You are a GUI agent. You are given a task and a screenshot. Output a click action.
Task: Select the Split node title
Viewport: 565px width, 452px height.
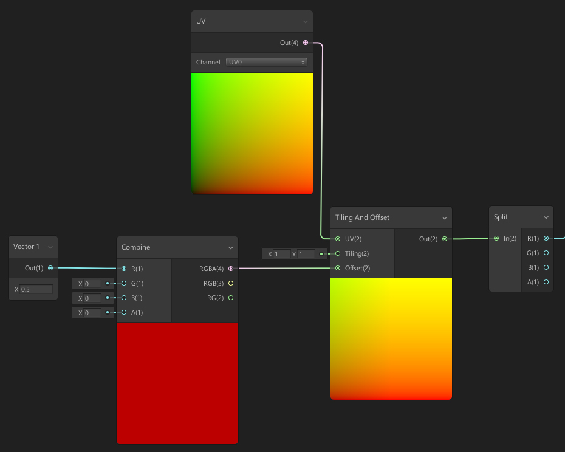[501, 217]
